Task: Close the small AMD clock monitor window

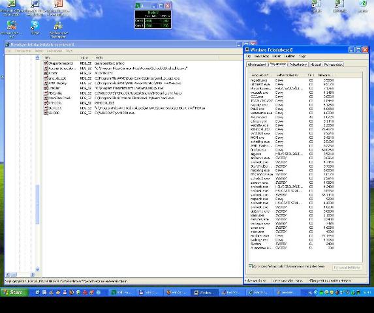Action: tap(168, 6)
